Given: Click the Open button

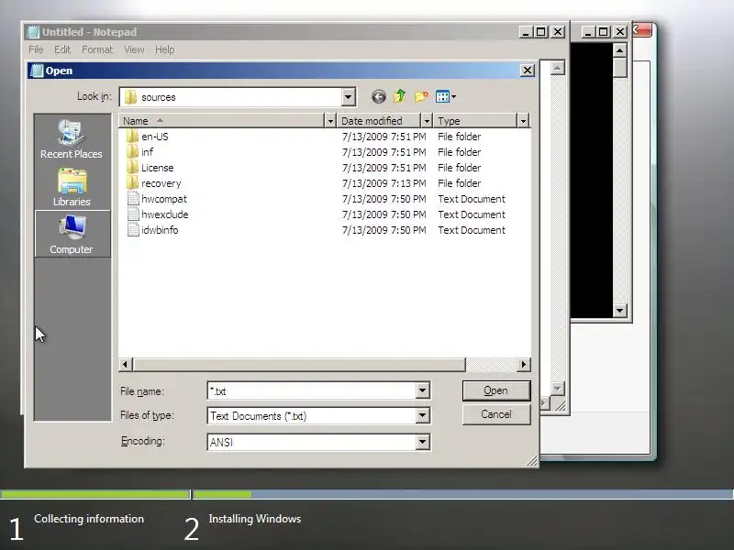Looking at the screenshot, I should coord(496,390).
